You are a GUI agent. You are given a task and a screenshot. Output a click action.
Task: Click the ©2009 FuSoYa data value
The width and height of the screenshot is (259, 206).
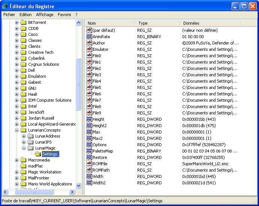pyautogui.click(x=210, y=43)
